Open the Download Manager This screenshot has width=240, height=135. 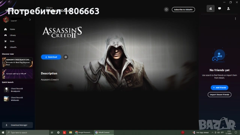pos(17,125)
